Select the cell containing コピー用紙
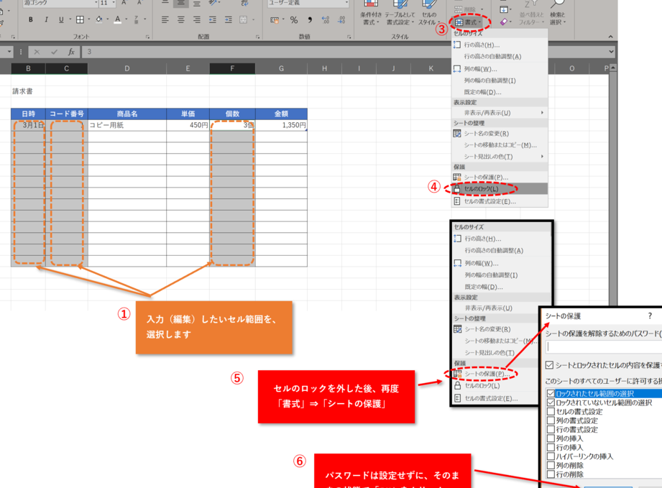This screenshot has width=662, height=488. point(127,125)
